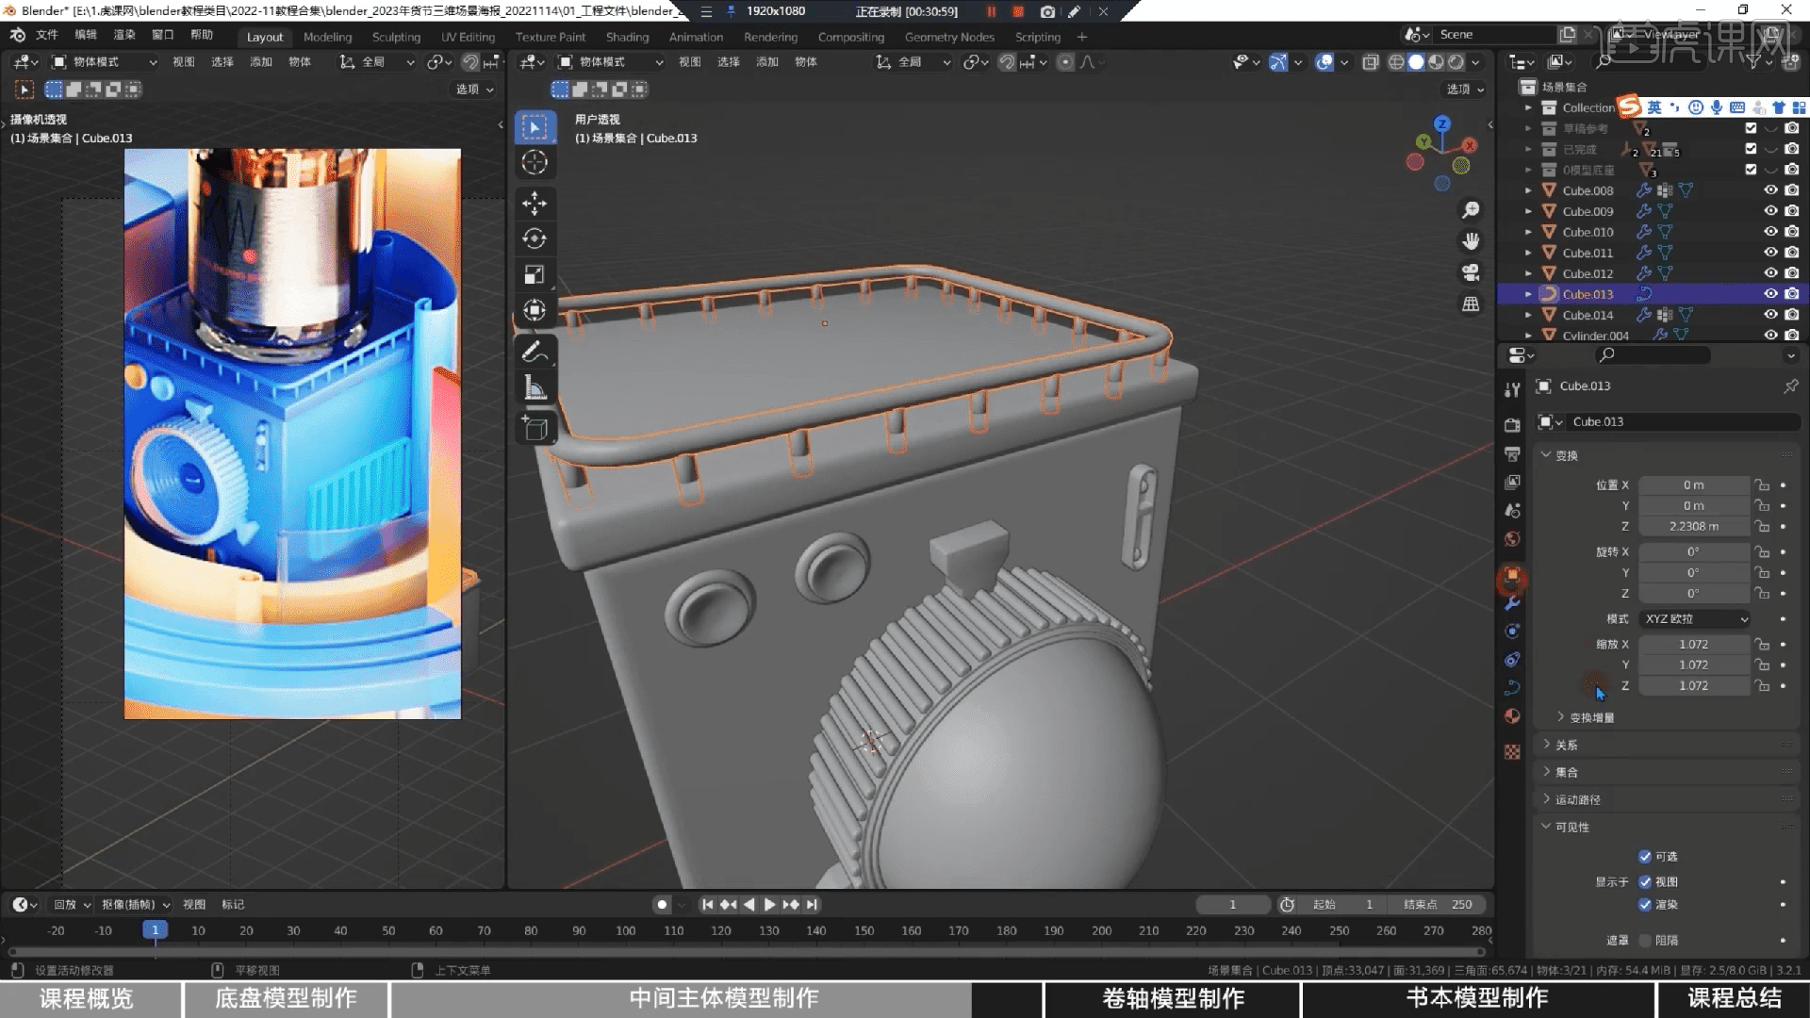Select the Add Cube tool
1810x1018 pixels.
pos(535,428)
